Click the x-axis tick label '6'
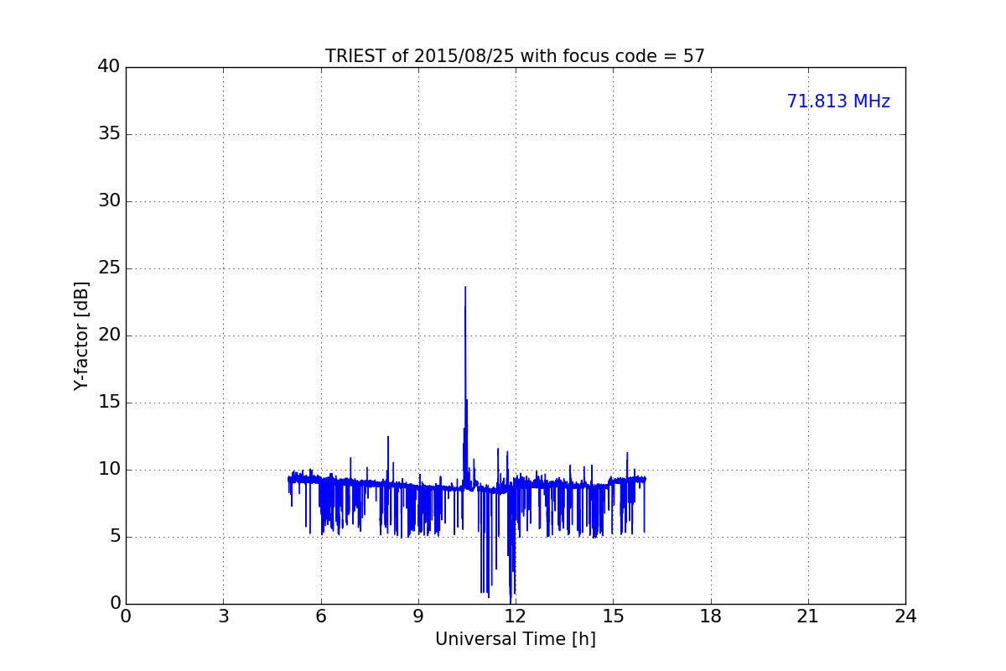 click(320, 616)
